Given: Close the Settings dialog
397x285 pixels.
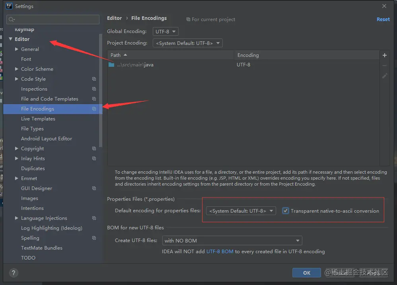Looking at the screenshot, I should 384,6.
